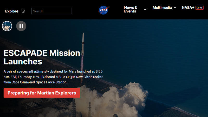This screenshot has width=208, height=117.
Task: Click the red LIVE badge
Action: tap(199, 8)
